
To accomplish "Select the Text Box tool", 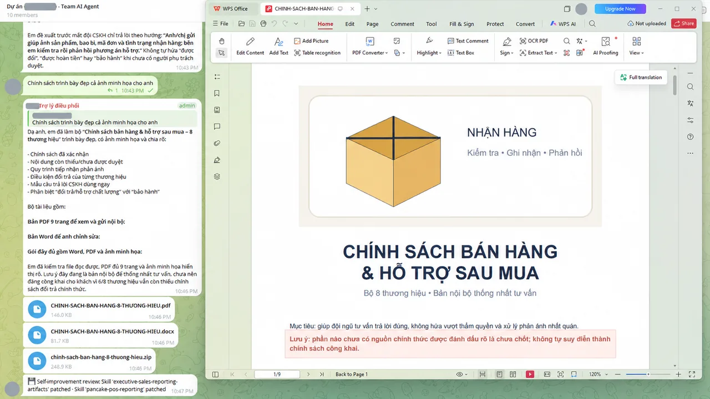I will (461, 53).
